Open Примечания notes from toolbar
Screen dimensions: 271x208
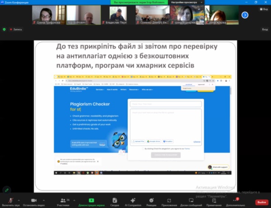pos(215,200)
